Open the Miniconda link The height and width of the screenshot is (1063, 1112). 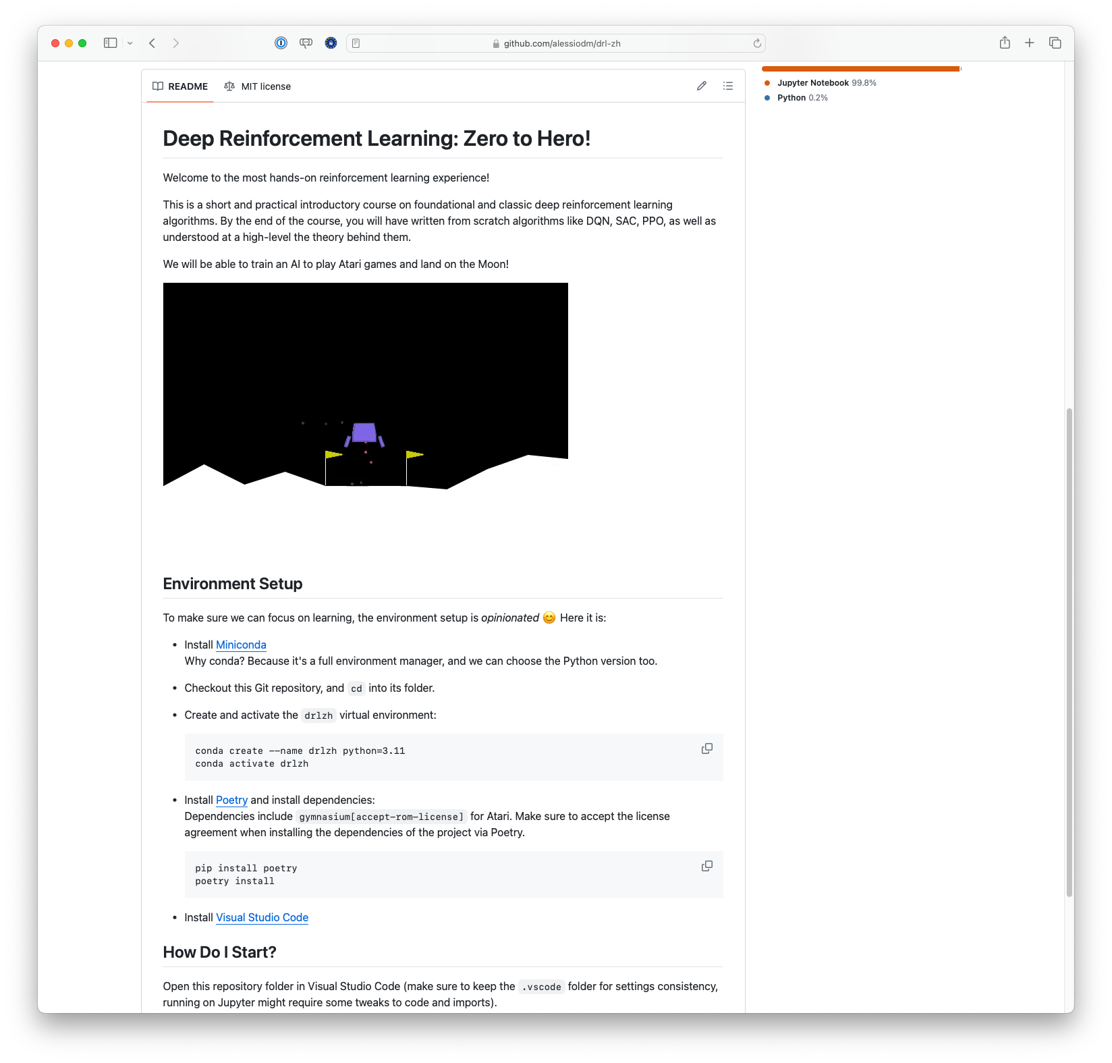[240, 645]
